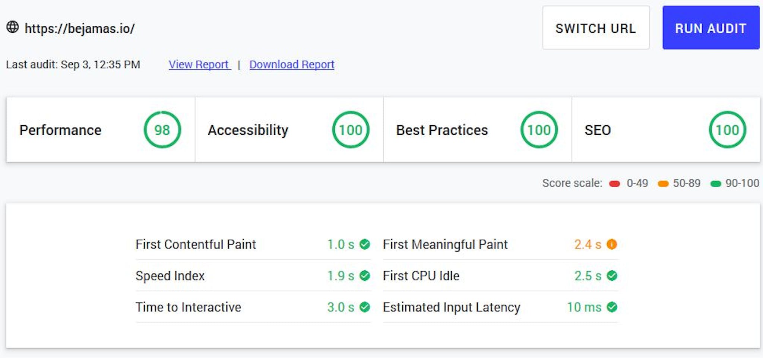This screenshot has height=358, width=763.
Task: Click the green check beside First CPU Idle
Action: pos(612,276)
